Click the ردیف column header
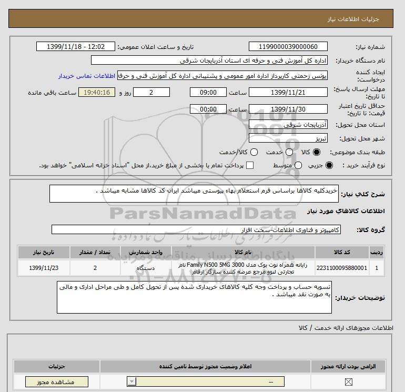This screenshot has height=392, width=405. (377, 252)
